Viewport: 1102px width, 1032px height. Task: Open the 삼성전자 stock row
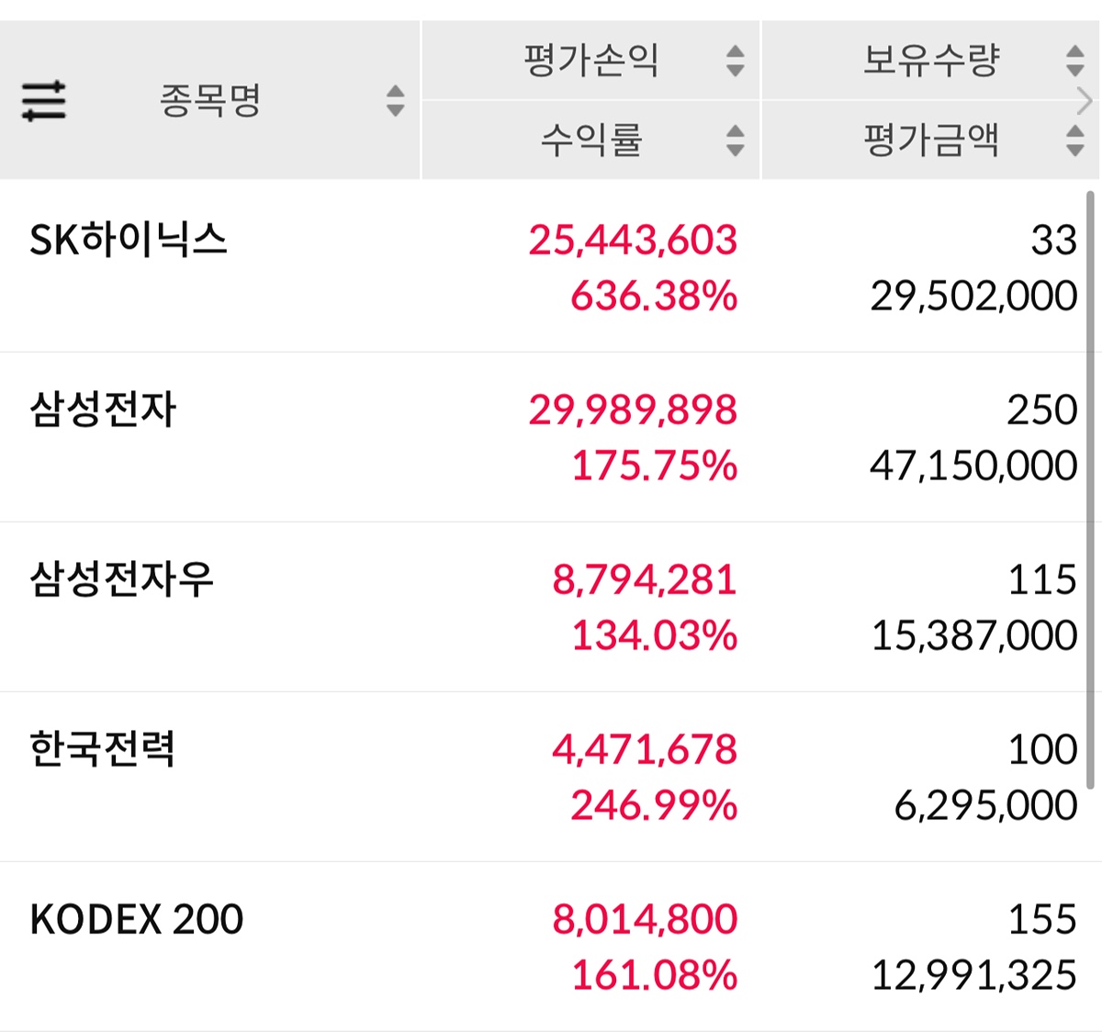coord(103,409)
